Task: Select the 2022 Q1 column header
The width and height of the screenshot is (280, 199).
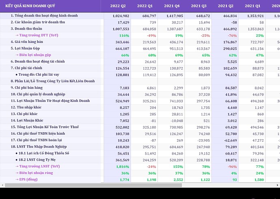Action: (x=145, y=6)
